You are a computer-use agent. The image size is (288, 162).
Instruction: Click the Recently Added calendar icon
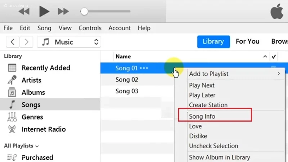coord(12,68)
